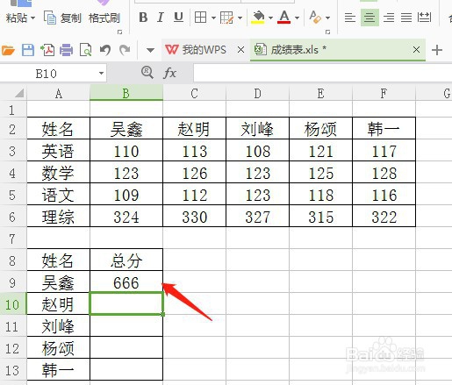Justify text alignment

tap(406, 18)
